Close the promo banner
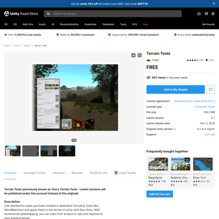The width and height of the screenshot is (219, 219). (214, 4)
